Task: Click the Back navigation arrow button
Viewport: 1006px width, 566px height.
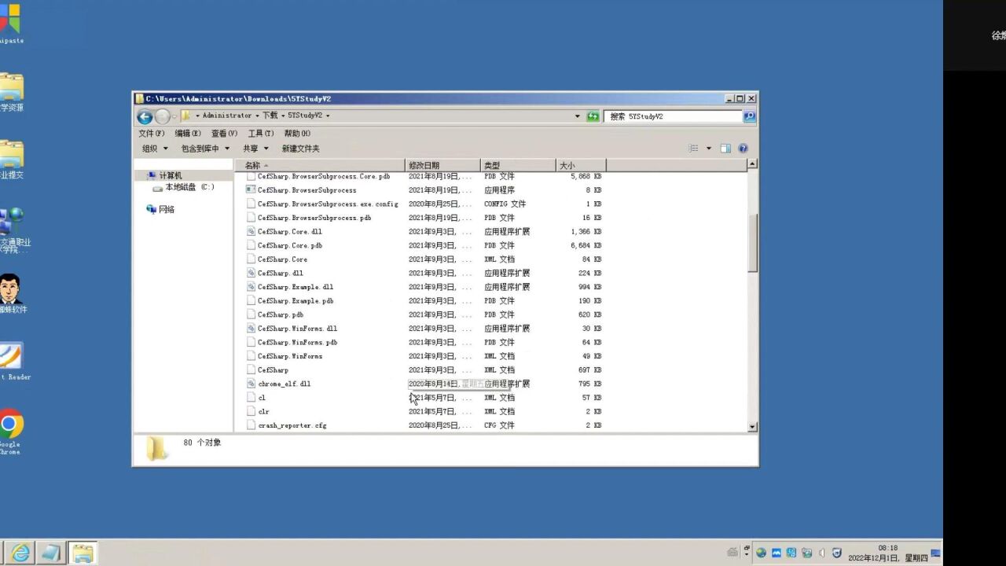Action: coord(145,116)
